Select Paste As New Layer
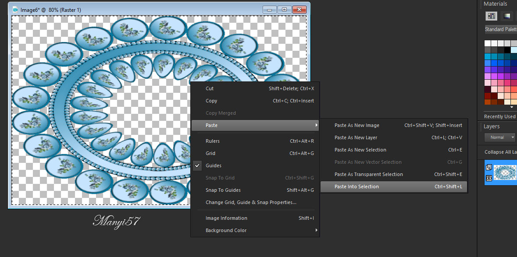Image resolution: width=517 pixels, height=257 pixels. coord(394,137)
